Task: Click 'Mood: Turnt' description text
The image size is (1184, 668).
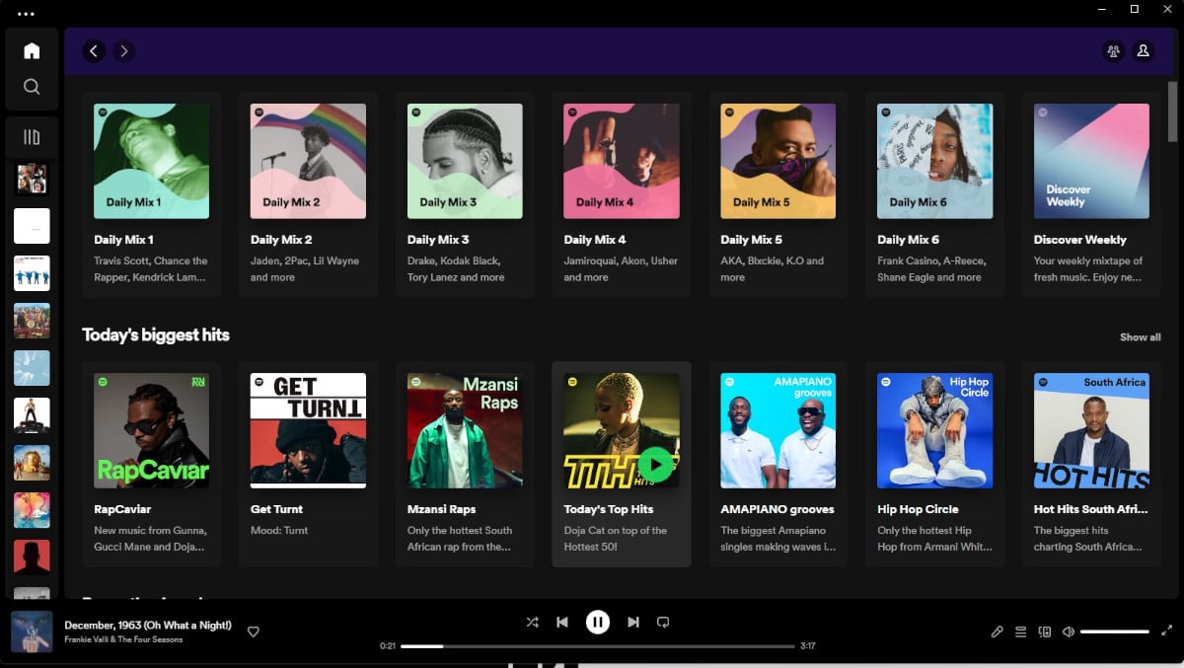Action: tap(279, 530)
